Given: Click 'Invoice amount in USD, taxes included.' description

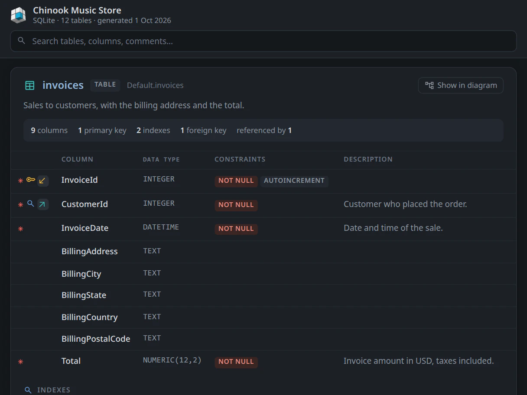Looking at the screenshot, I should (419, 361).
